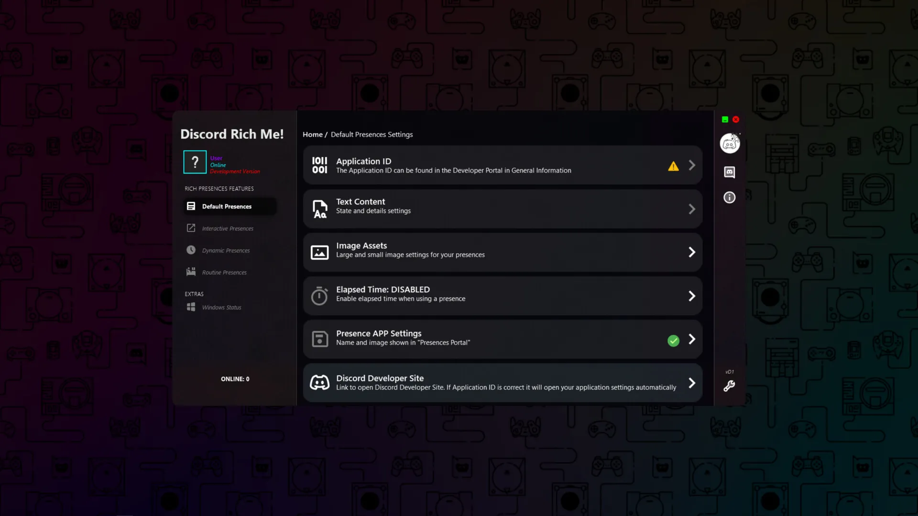Expand the Text Content chevron
This screenshot has width=918, height=516.
pyautogui.click(x=692, y=209)
